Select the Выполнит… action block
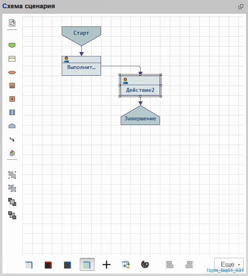This screenshot has width=248, height=276. 81,66
